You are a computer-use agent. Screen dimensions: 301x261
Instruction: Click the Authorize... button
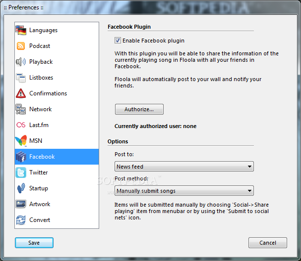click(139, 109)
